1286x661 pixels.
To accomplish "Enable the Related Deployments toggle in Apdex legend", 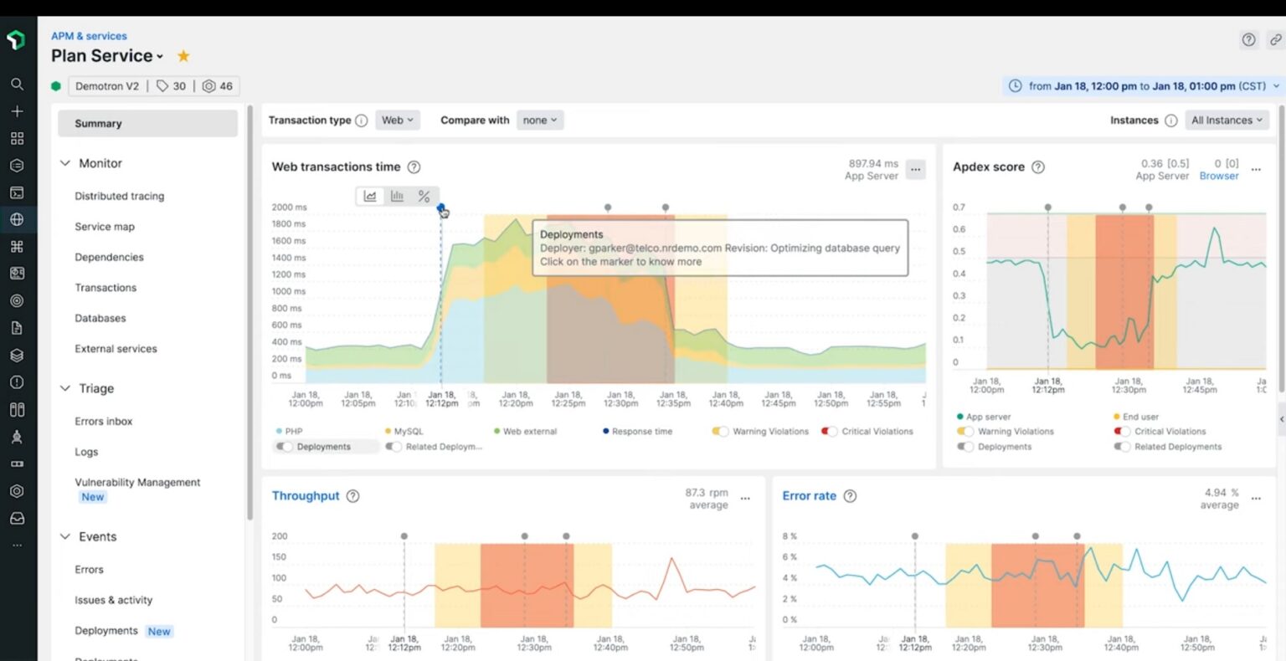I will point(1122,446).
